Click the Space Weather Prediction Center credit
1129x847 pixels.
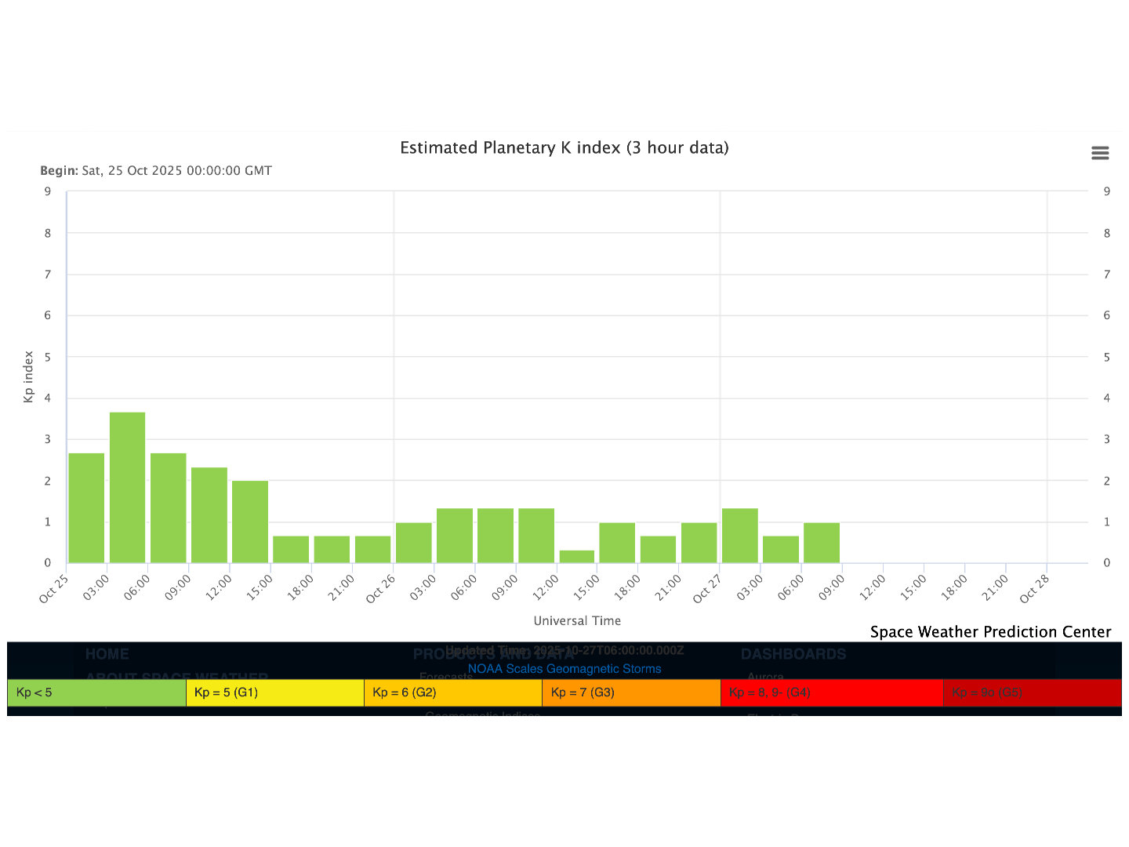pos(990,632)
